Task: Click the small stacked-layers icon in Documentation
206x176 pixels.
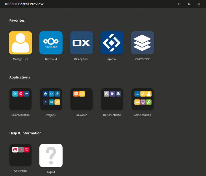Action: coord(118,94)
